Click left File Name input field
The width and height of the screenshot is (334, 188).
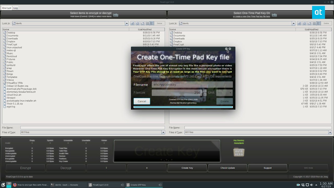click(x=93, y=128)
